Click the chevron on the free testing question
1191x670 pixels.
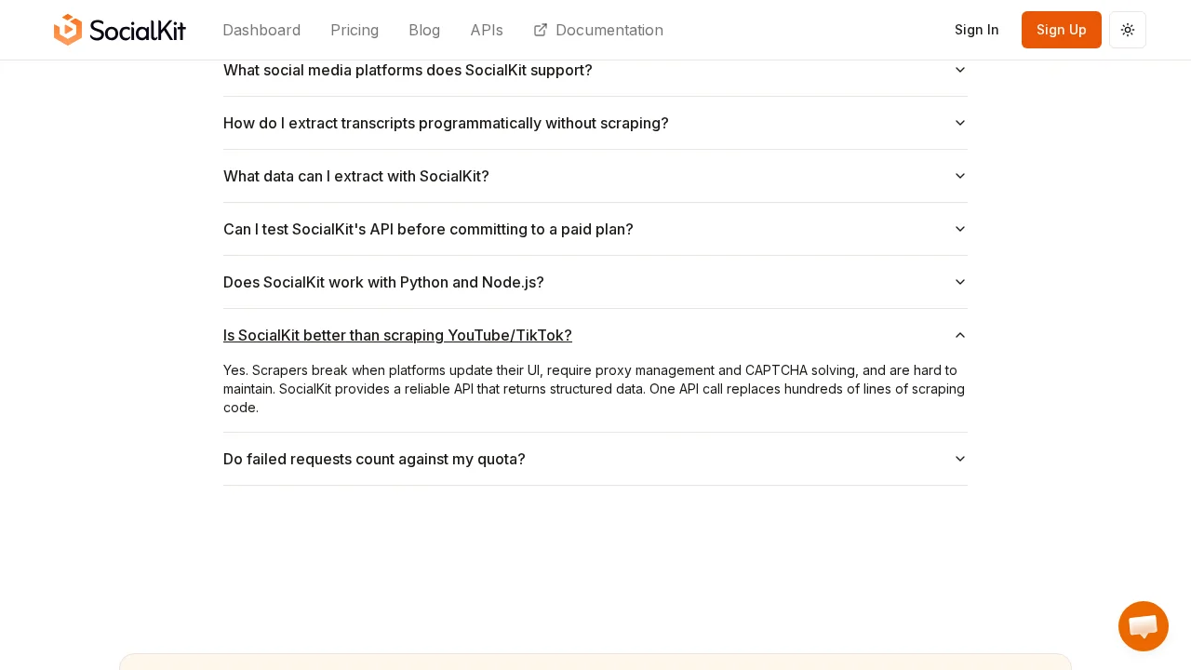click(x=960, y=229)
